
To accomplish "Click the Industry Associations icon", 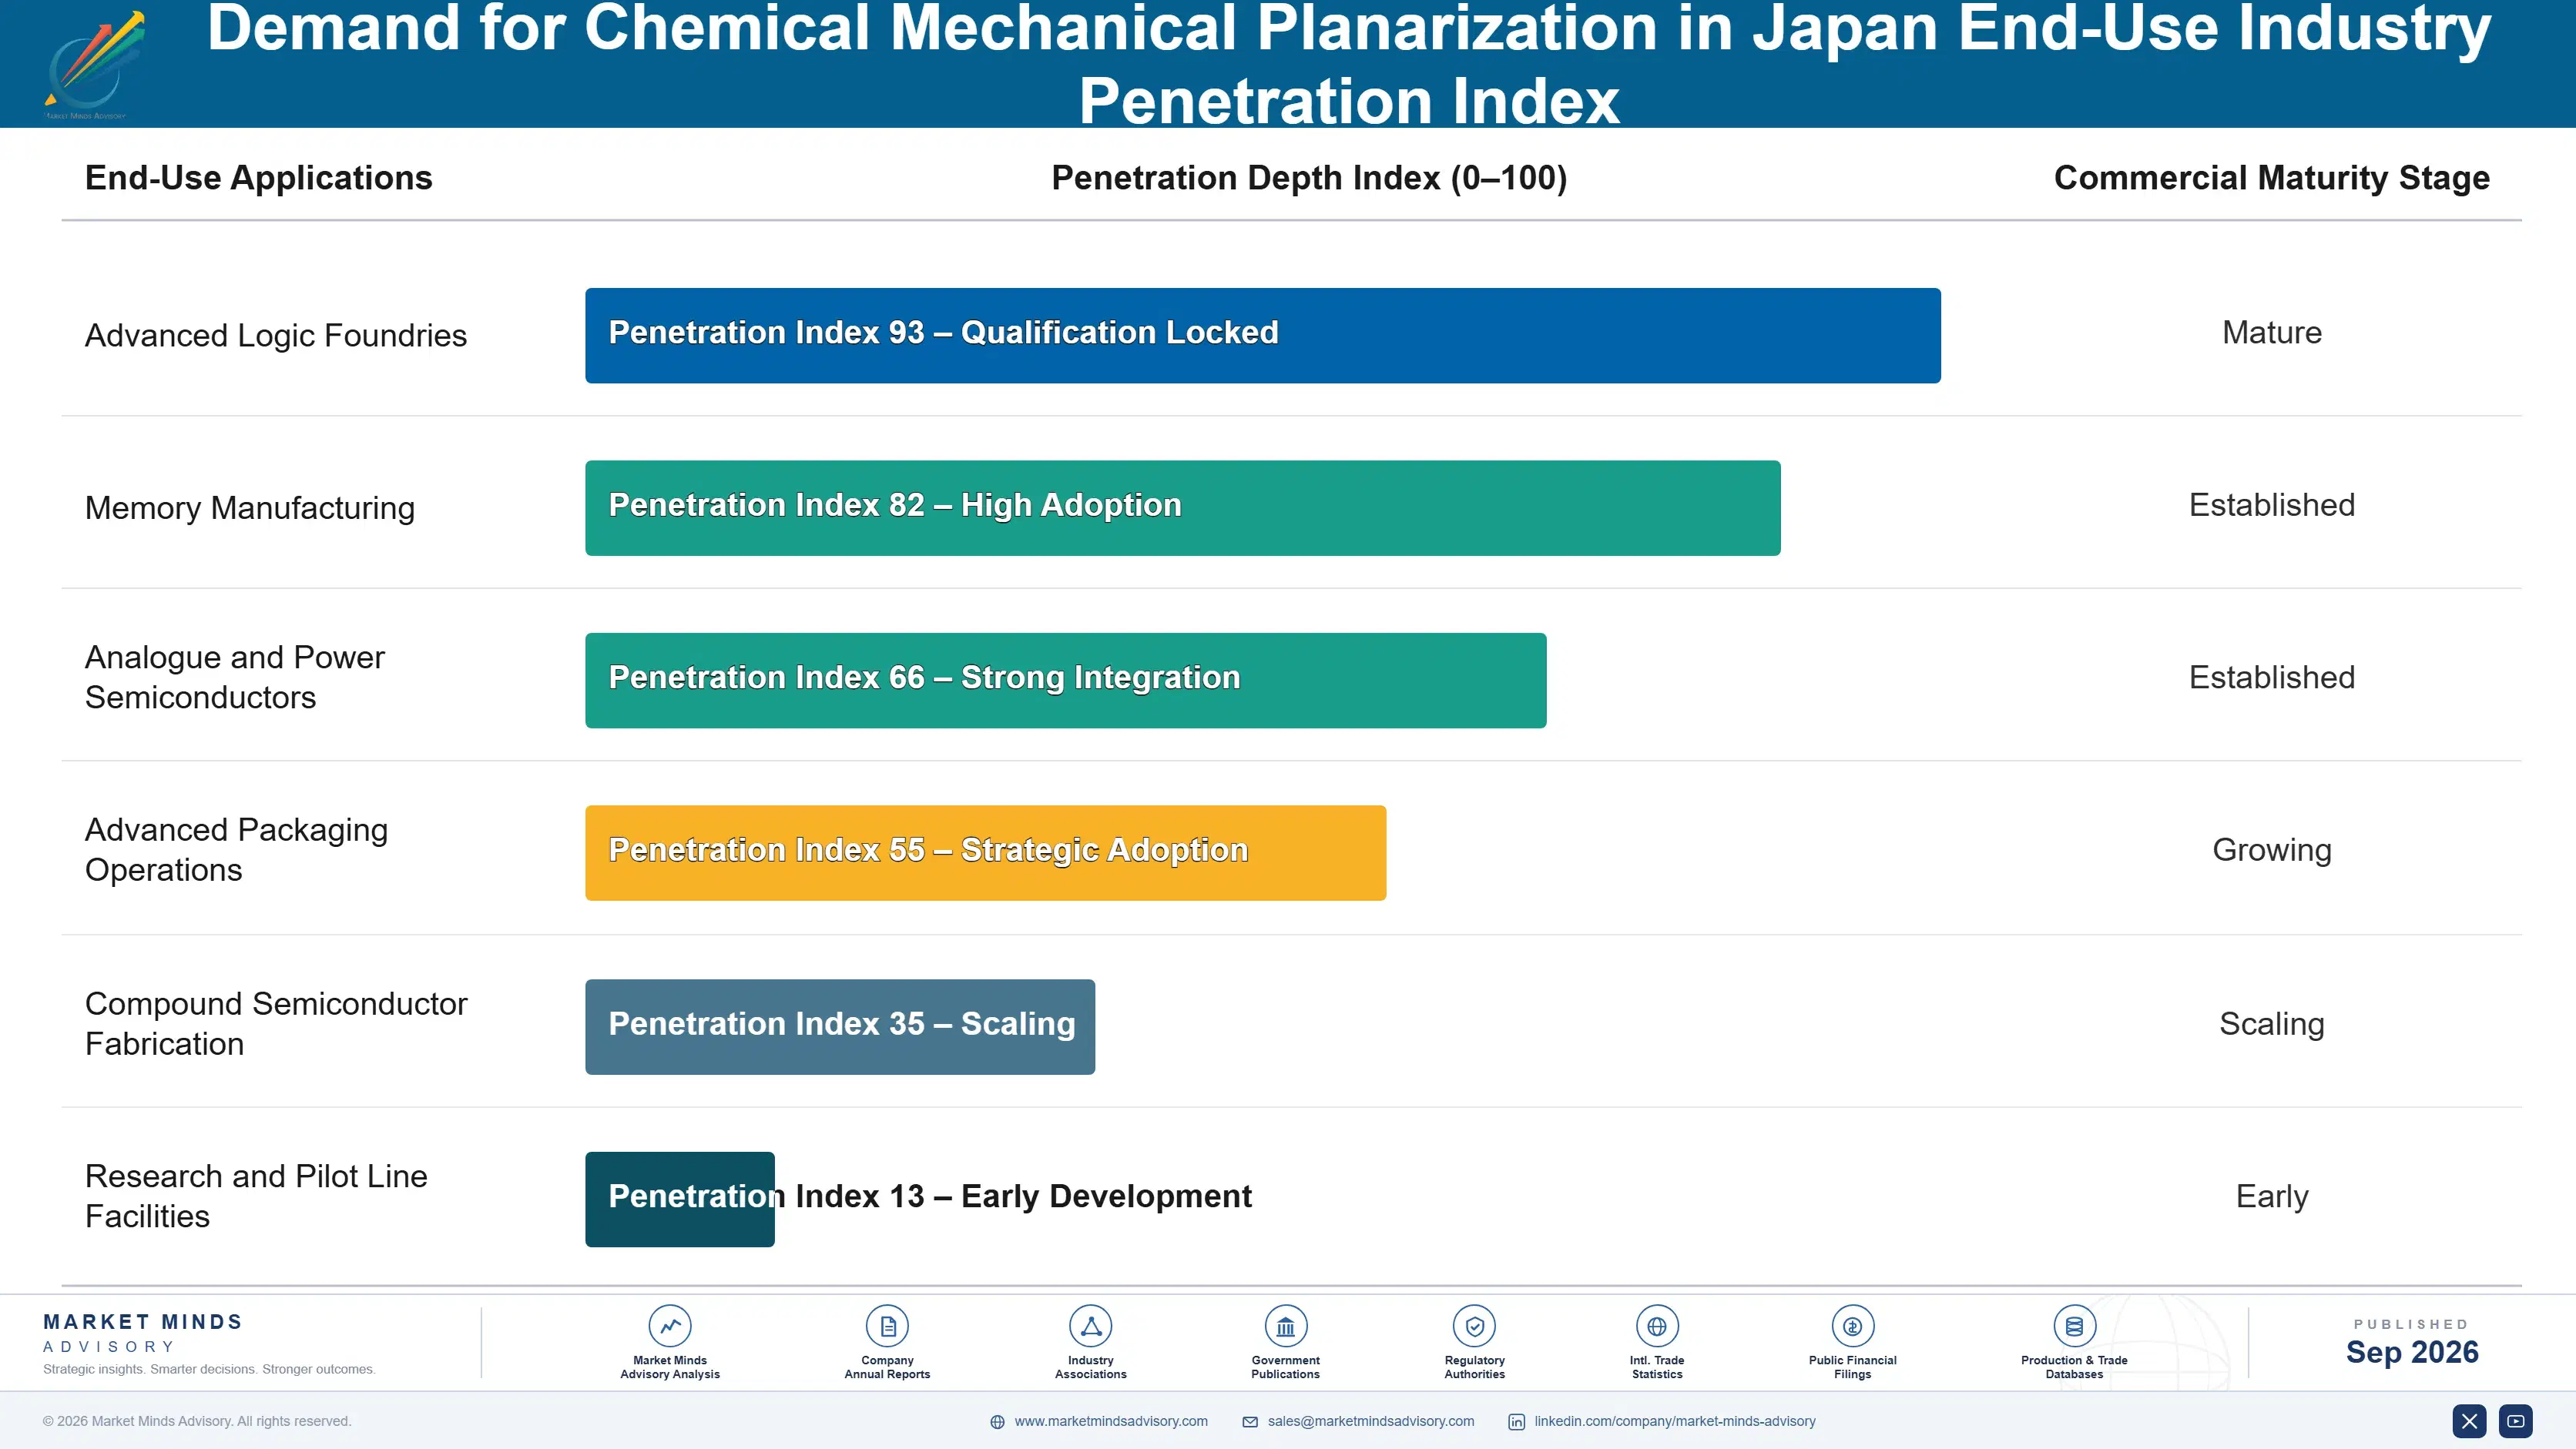I will [1090, 1326].
